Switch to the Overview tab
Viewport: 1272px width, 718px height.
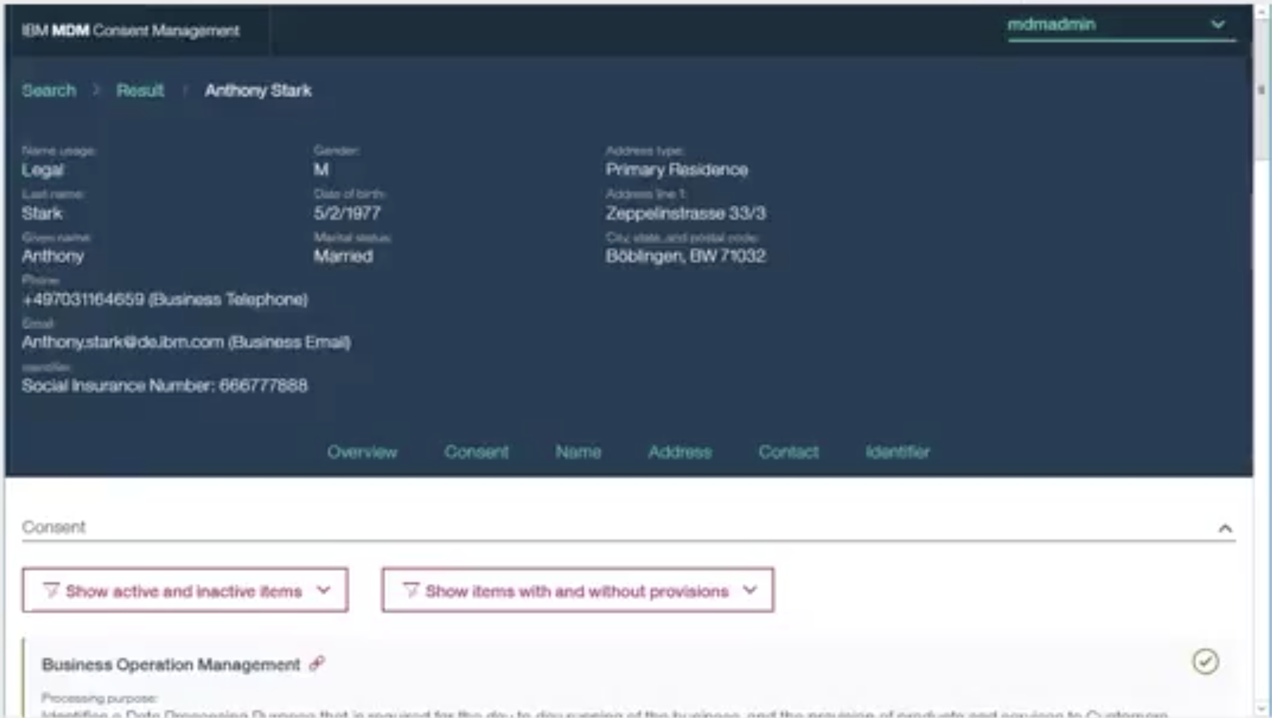[362, 452]
